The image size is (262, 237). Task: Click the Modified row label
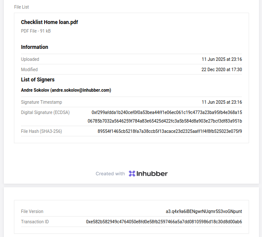pos(29,69)
